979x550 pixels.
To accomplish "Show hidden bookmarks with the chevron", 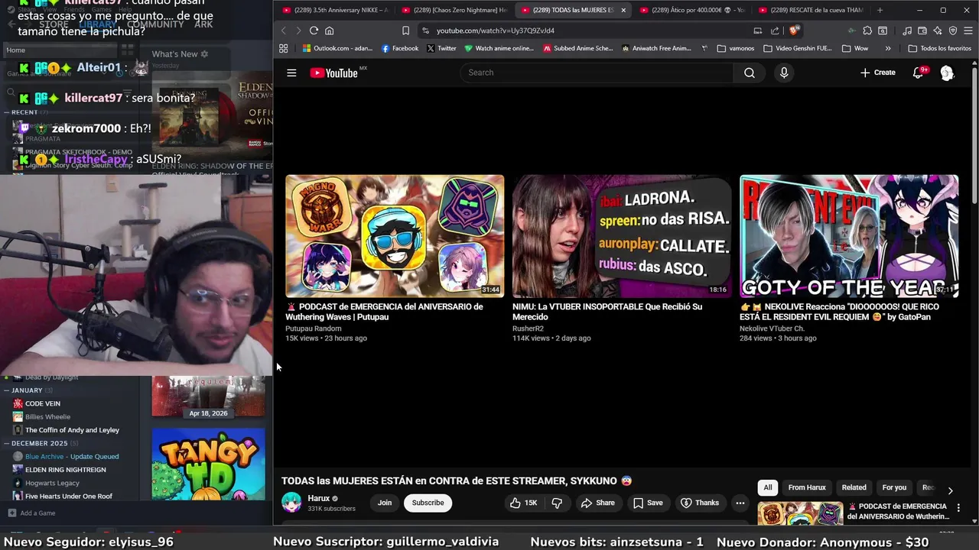I will click(x=888, y=48).
